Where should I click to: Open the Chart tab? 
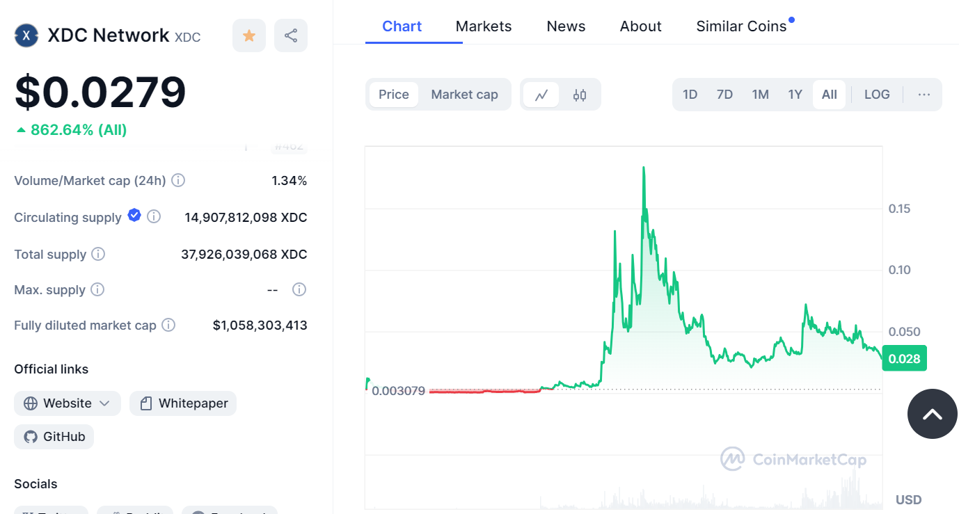click(x=402, y=26)
